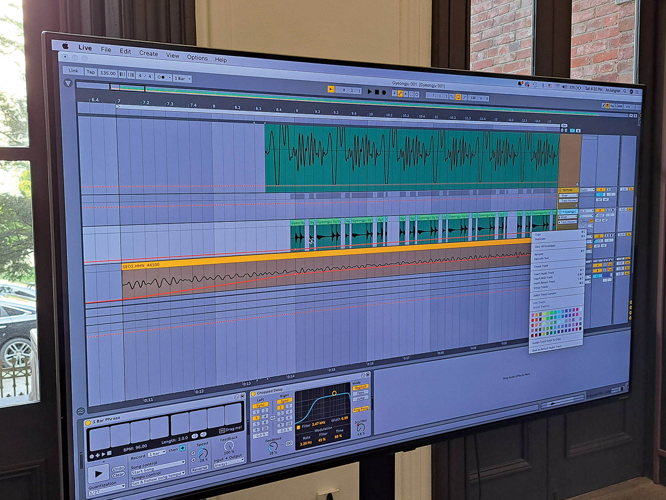Click the Bluetooth icon in the menu bar
This screenshot has width=666, height=500.
pyautogui.click(x=543, y=85)
